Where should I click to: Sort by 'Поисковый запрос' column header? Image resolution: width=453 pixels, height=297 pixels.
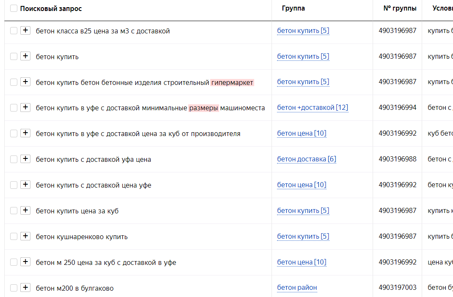pyautogui.click(x=51, y=8)
